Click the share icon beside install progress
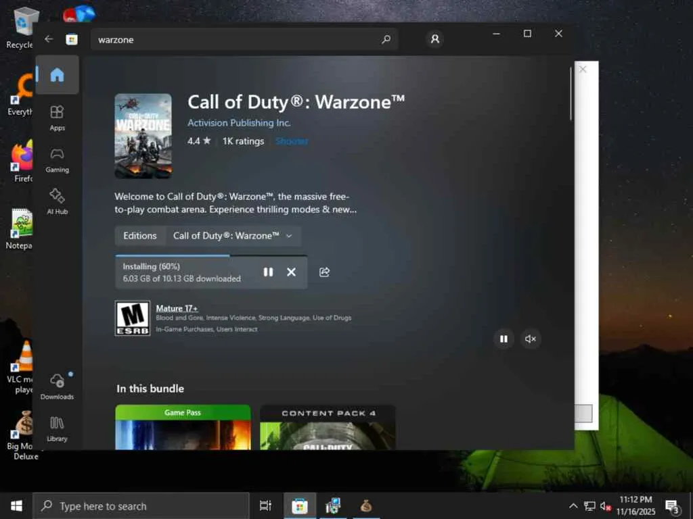The image size is (693, 519). coord(324,272)
